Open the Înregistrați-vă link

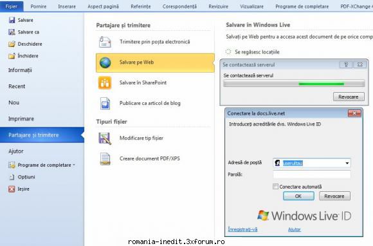pyautogui.click(x=242, y=229)
